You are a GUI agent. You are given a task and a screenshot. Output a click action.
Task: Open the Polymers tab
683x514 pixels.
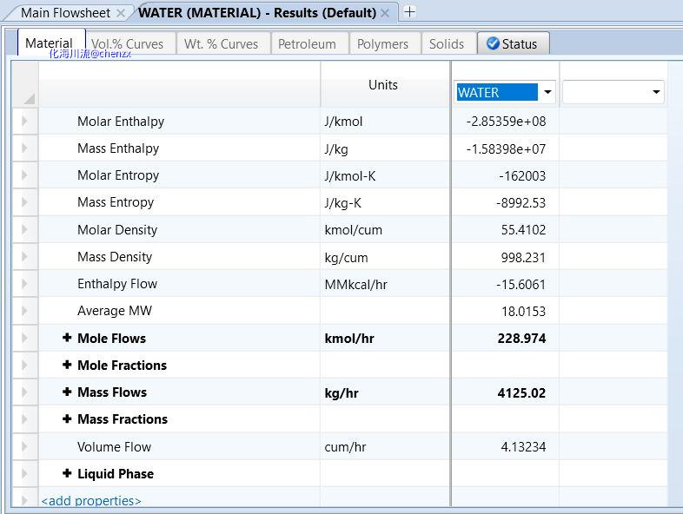(382, 44)
